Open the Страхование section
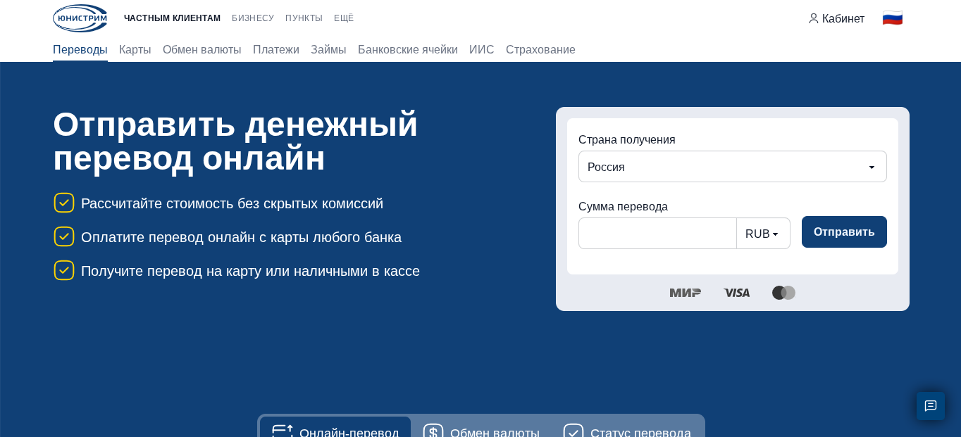The height and width of the screenshot is (437, 961). coord(540,49)
